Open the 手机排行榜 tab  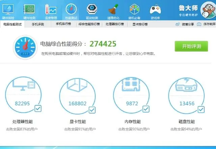tap(63, 24)
